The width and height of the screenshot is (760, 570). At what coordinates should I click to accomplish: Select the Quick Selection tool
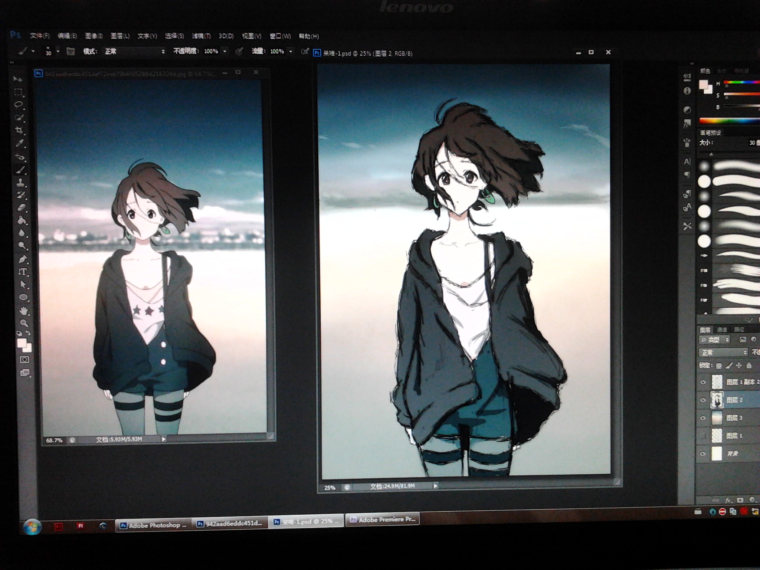(19, 117)
